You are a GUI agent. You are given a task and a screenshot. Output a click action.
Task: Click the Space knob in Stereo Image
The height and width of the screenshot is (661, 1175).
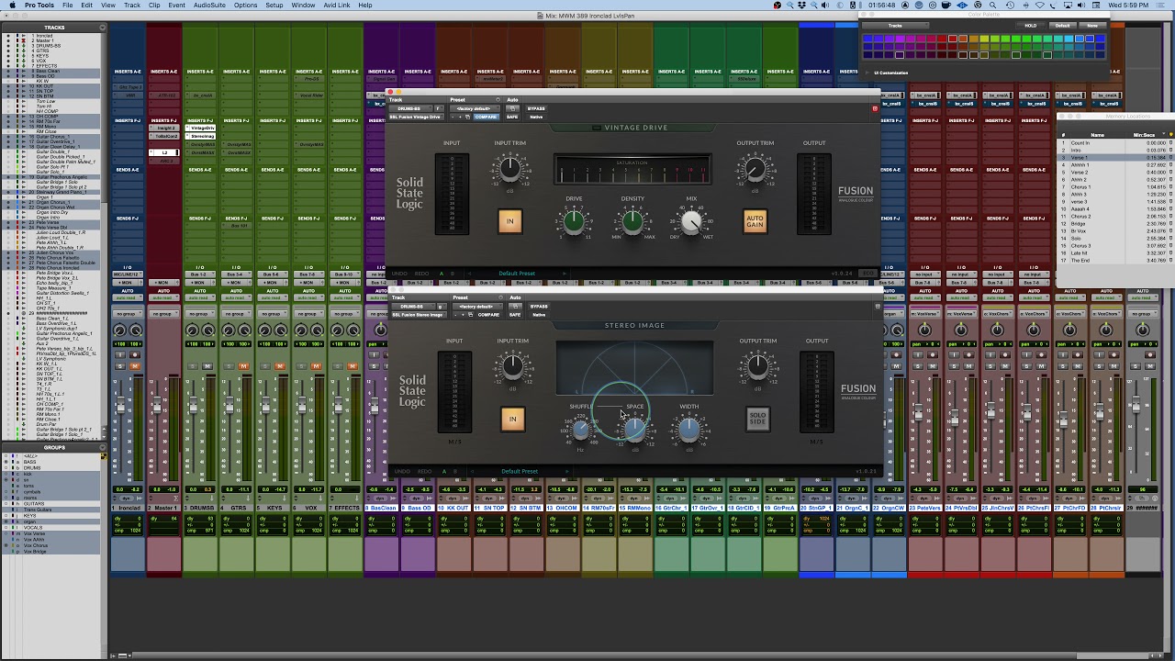pyautogui.click(x=634, y=429)
